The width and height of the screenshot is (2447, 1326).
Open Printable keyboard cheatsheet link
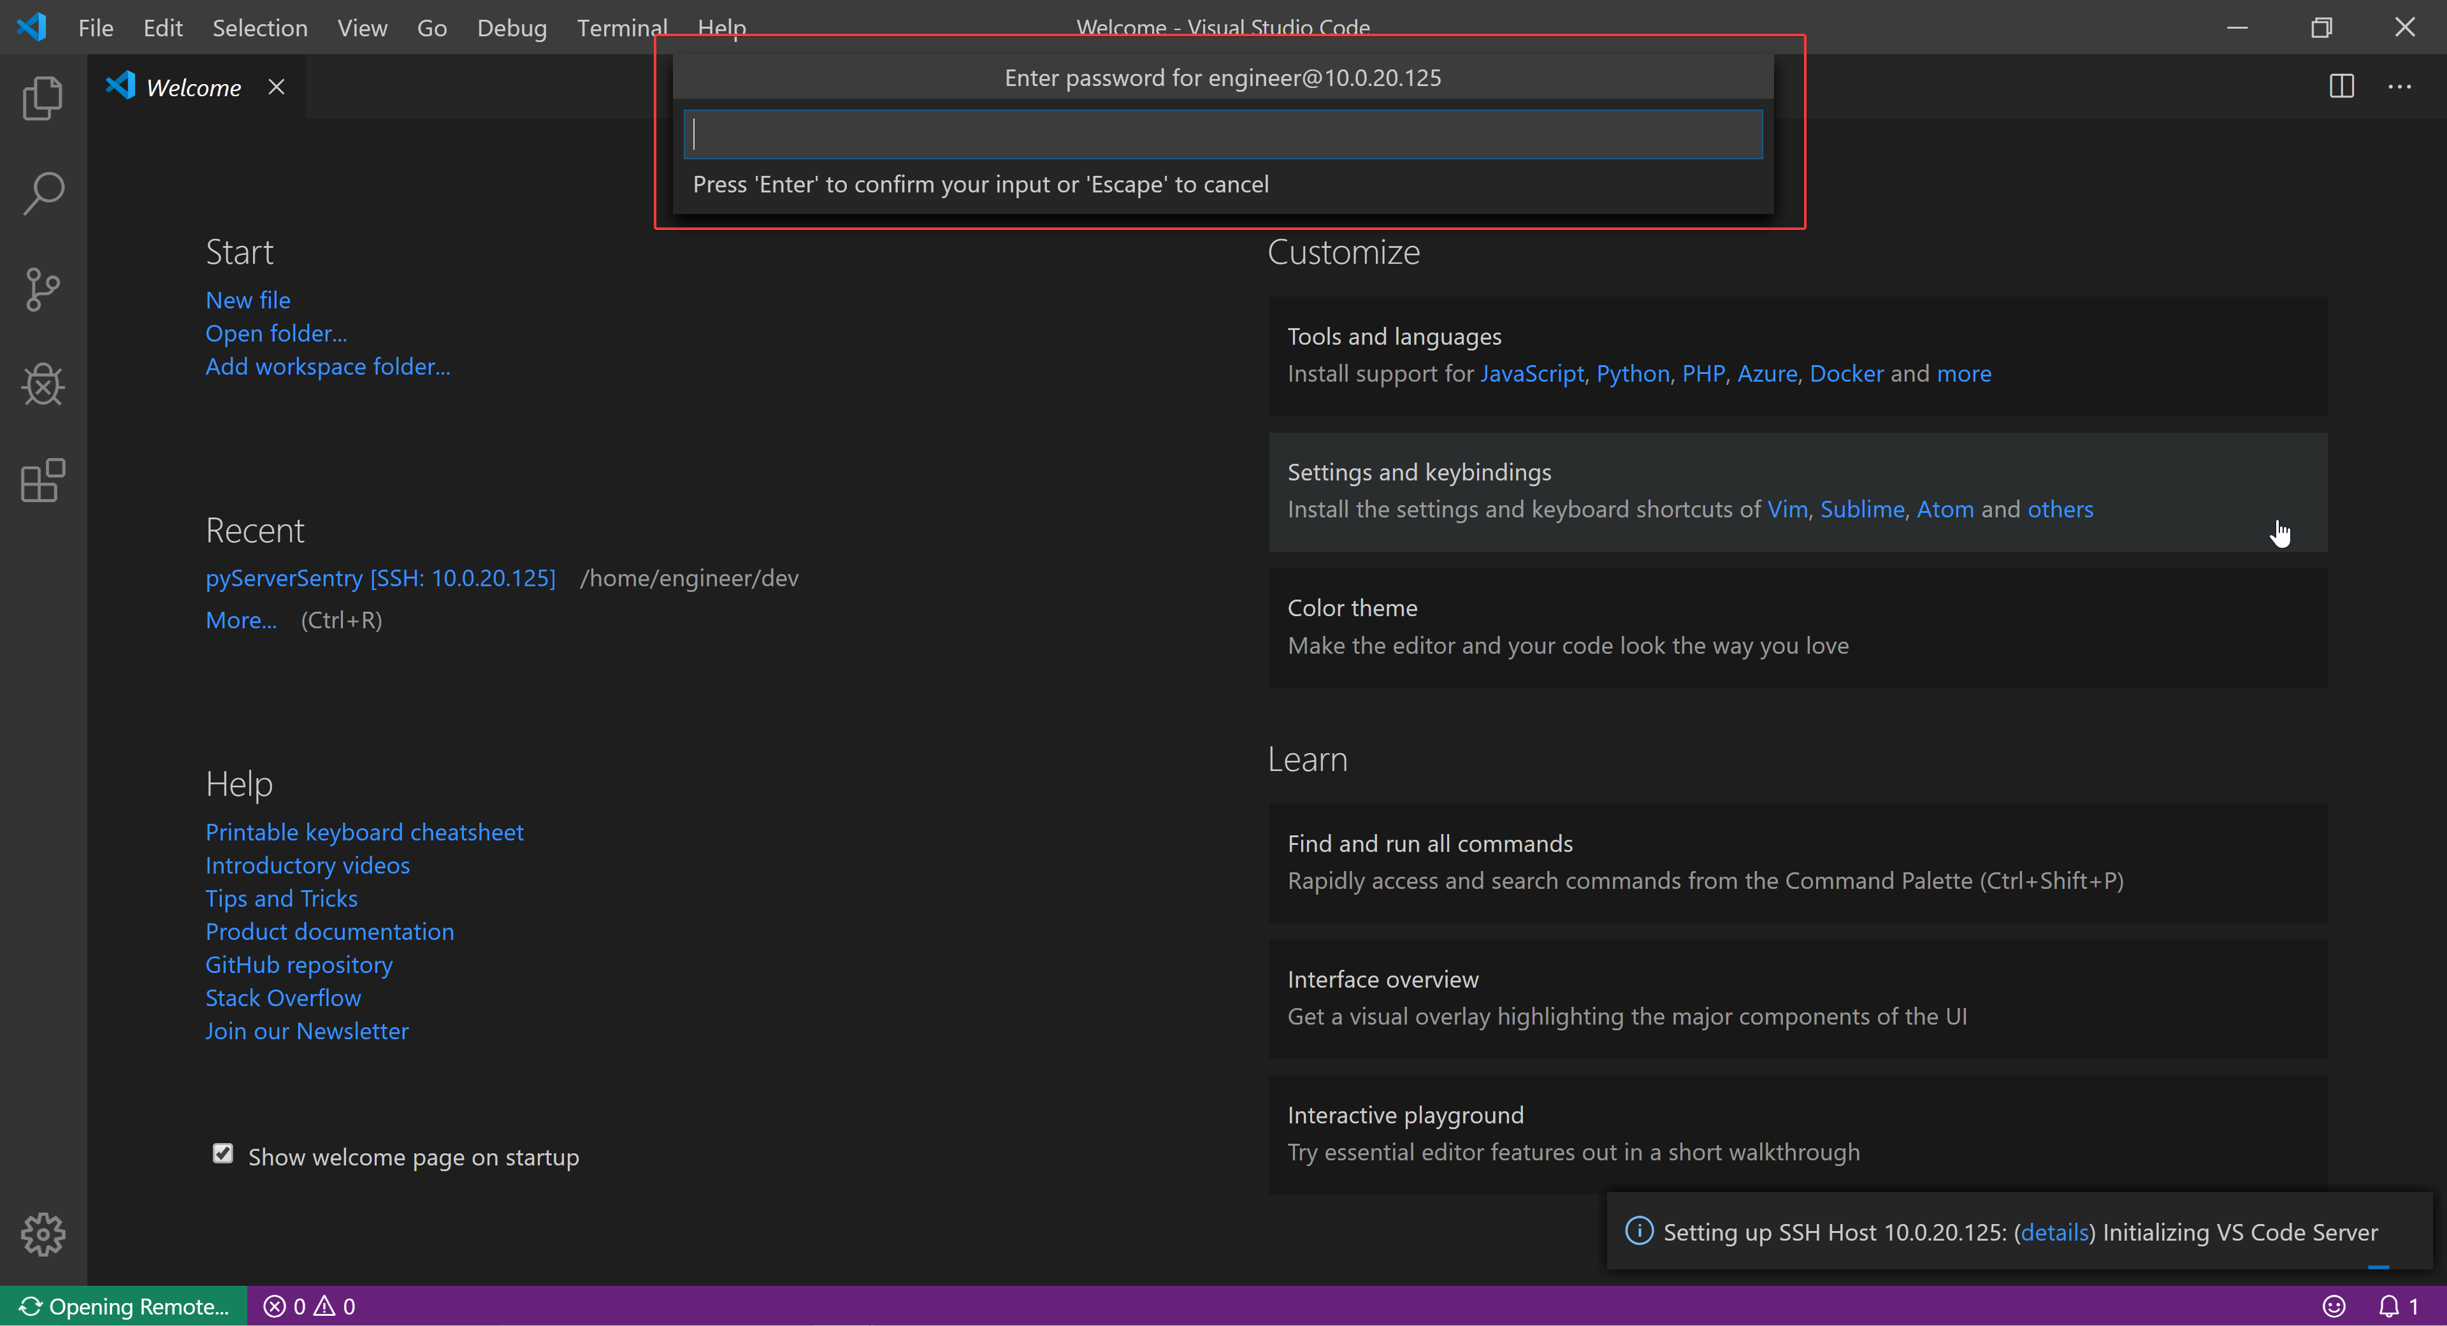364,832
